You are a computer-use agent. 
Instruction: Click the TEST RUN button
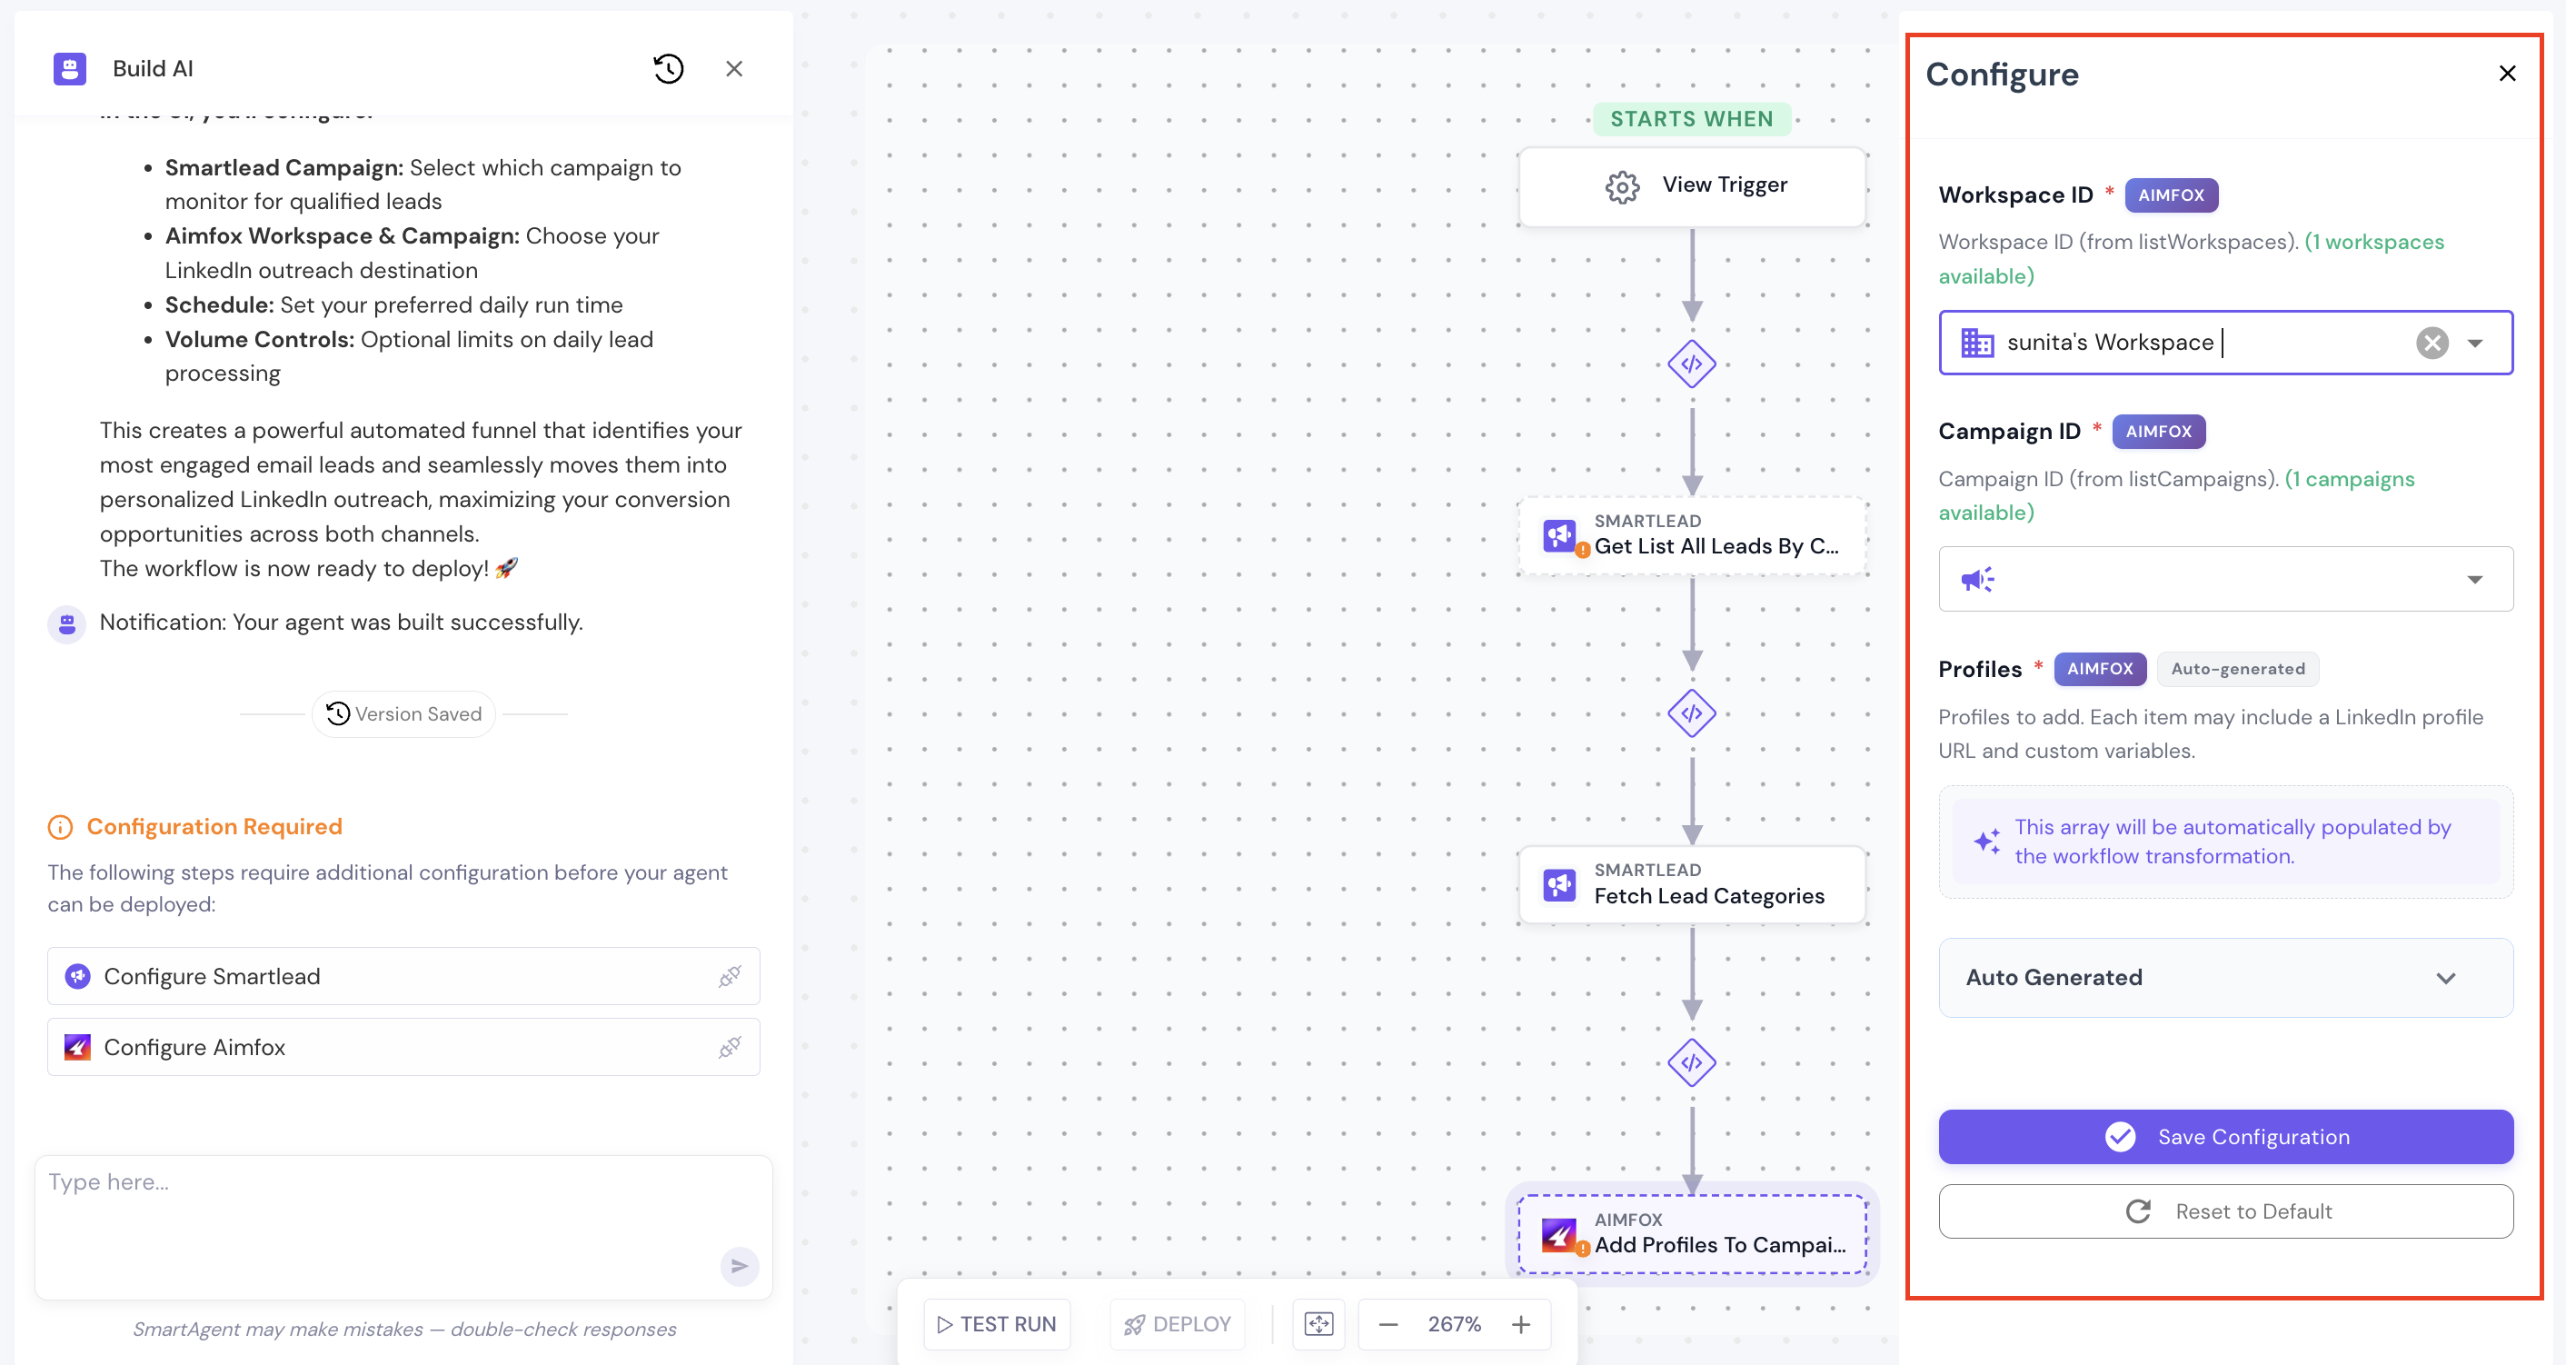coord(997,1324)
